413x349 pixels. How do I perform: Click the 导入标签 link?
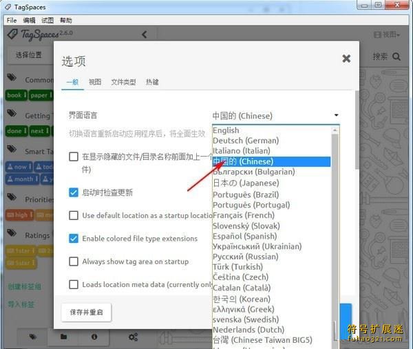(21, 304)
